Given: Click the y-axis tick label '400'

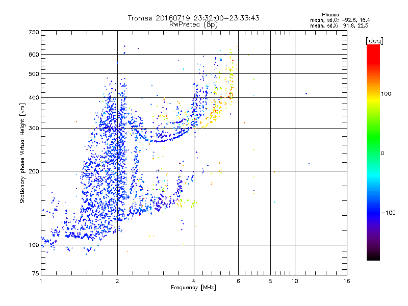Looking at the screenshot, I should pyautogui.click(x=34, y=98).
